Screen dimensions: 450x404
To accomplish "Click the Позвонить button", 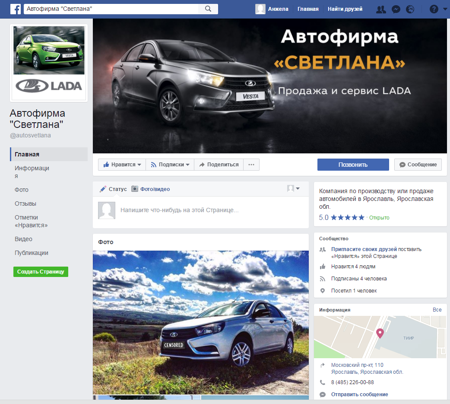I will click(353, 165).
